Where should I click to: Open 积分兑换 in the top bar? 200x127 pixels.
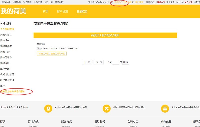click(38, 2)
